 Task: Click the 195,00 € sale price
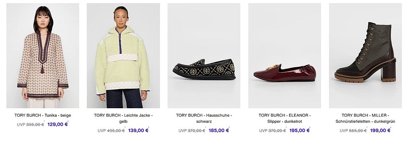[299, 130]
